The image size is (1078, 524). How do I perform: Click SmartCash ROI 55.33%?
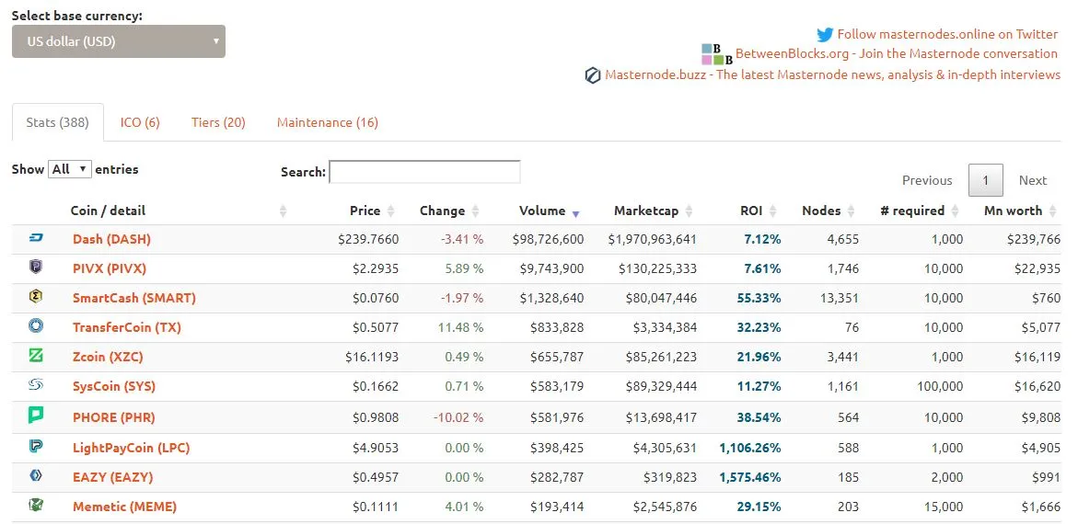coord(759,299)
